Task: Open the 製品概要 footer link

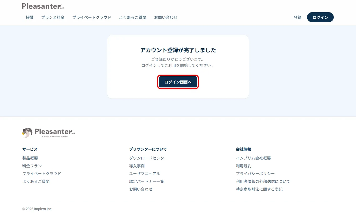Action: (x=30, y=158)
